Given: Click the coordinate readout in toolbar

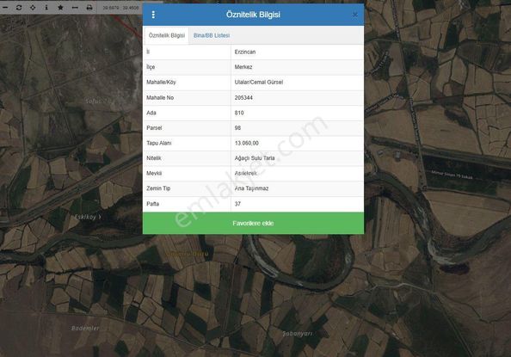Looking at the screenshot, I should tap(120, 8).
